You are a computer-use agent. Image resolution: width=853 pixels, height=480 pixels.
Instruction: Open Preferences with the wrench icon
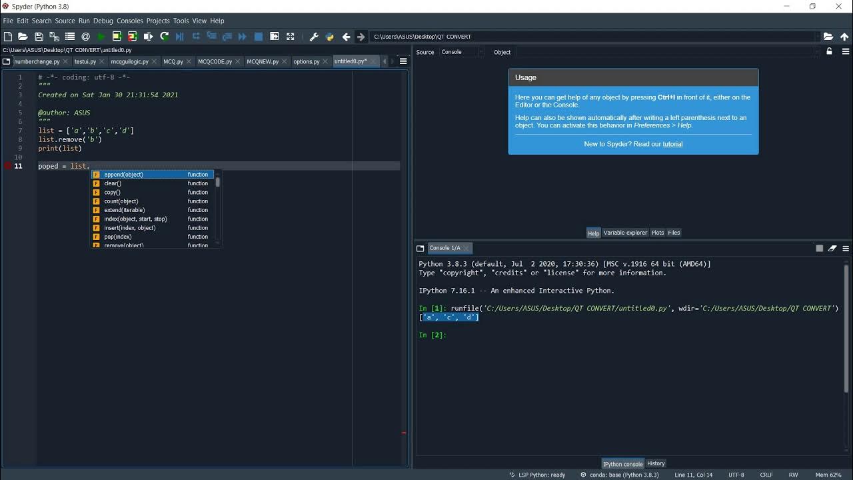point(314,37)
